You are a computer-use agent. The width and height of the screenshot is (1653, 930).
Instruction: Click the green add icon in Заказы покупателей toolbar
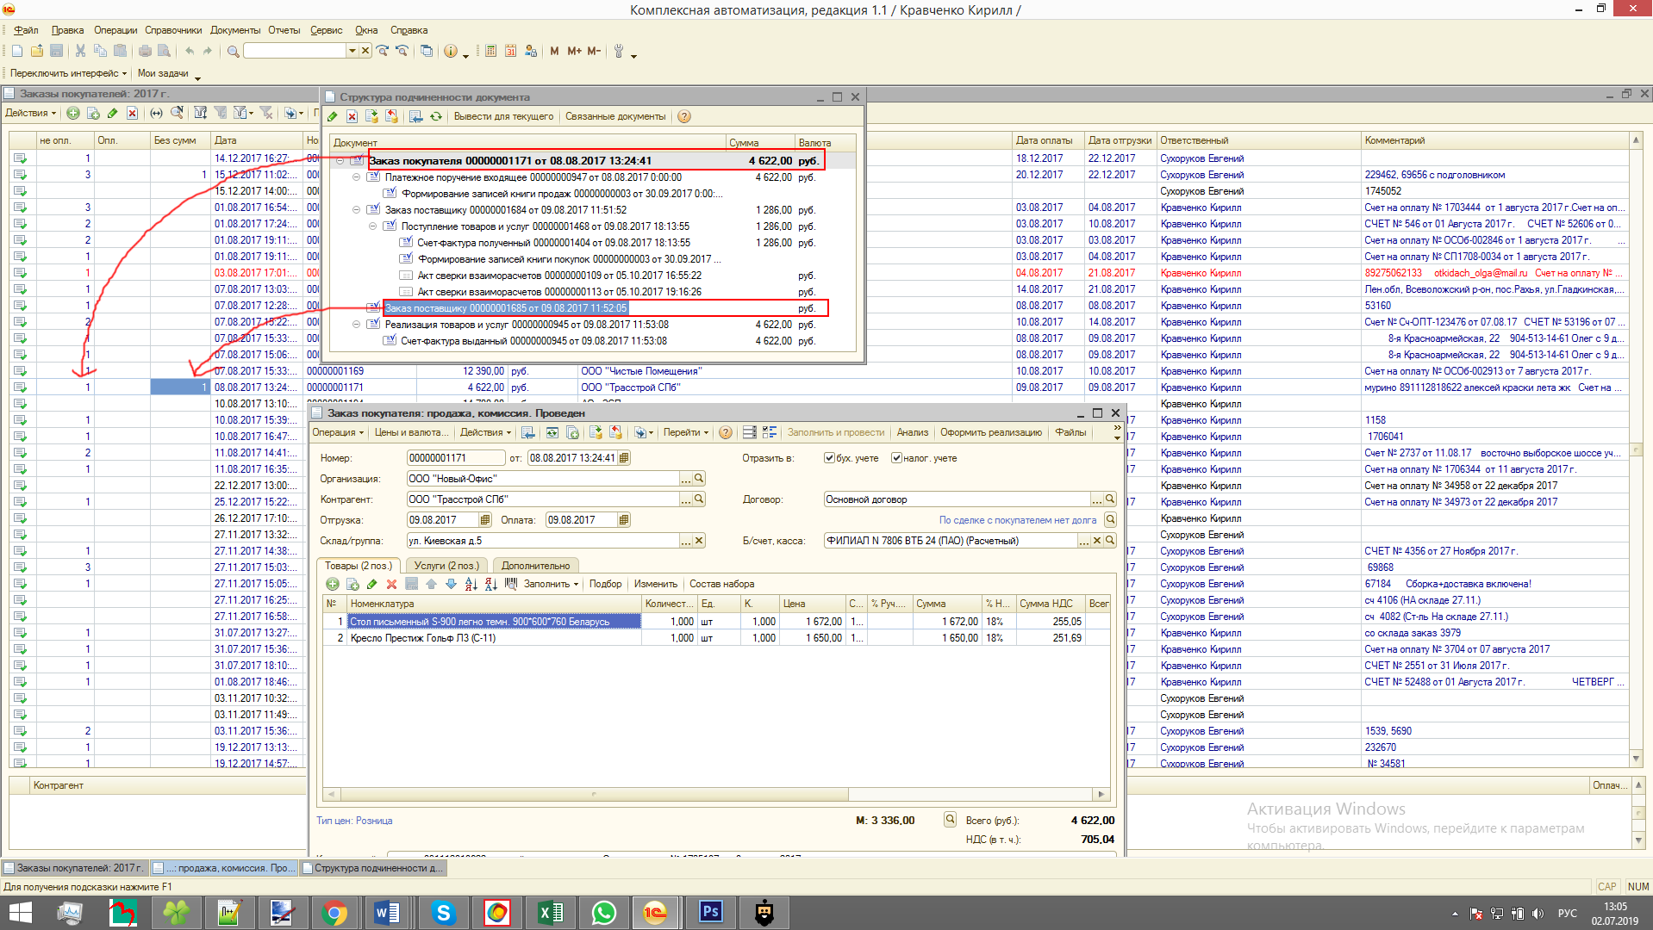click(73, 114)
